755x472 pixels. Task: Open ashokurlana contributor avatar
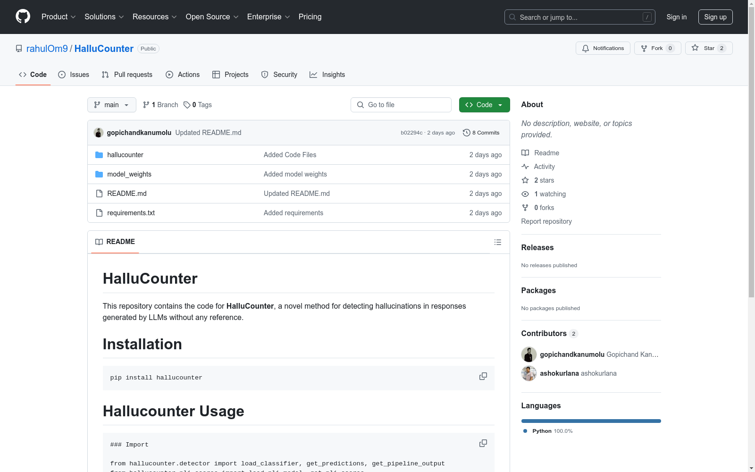point(529,373)
